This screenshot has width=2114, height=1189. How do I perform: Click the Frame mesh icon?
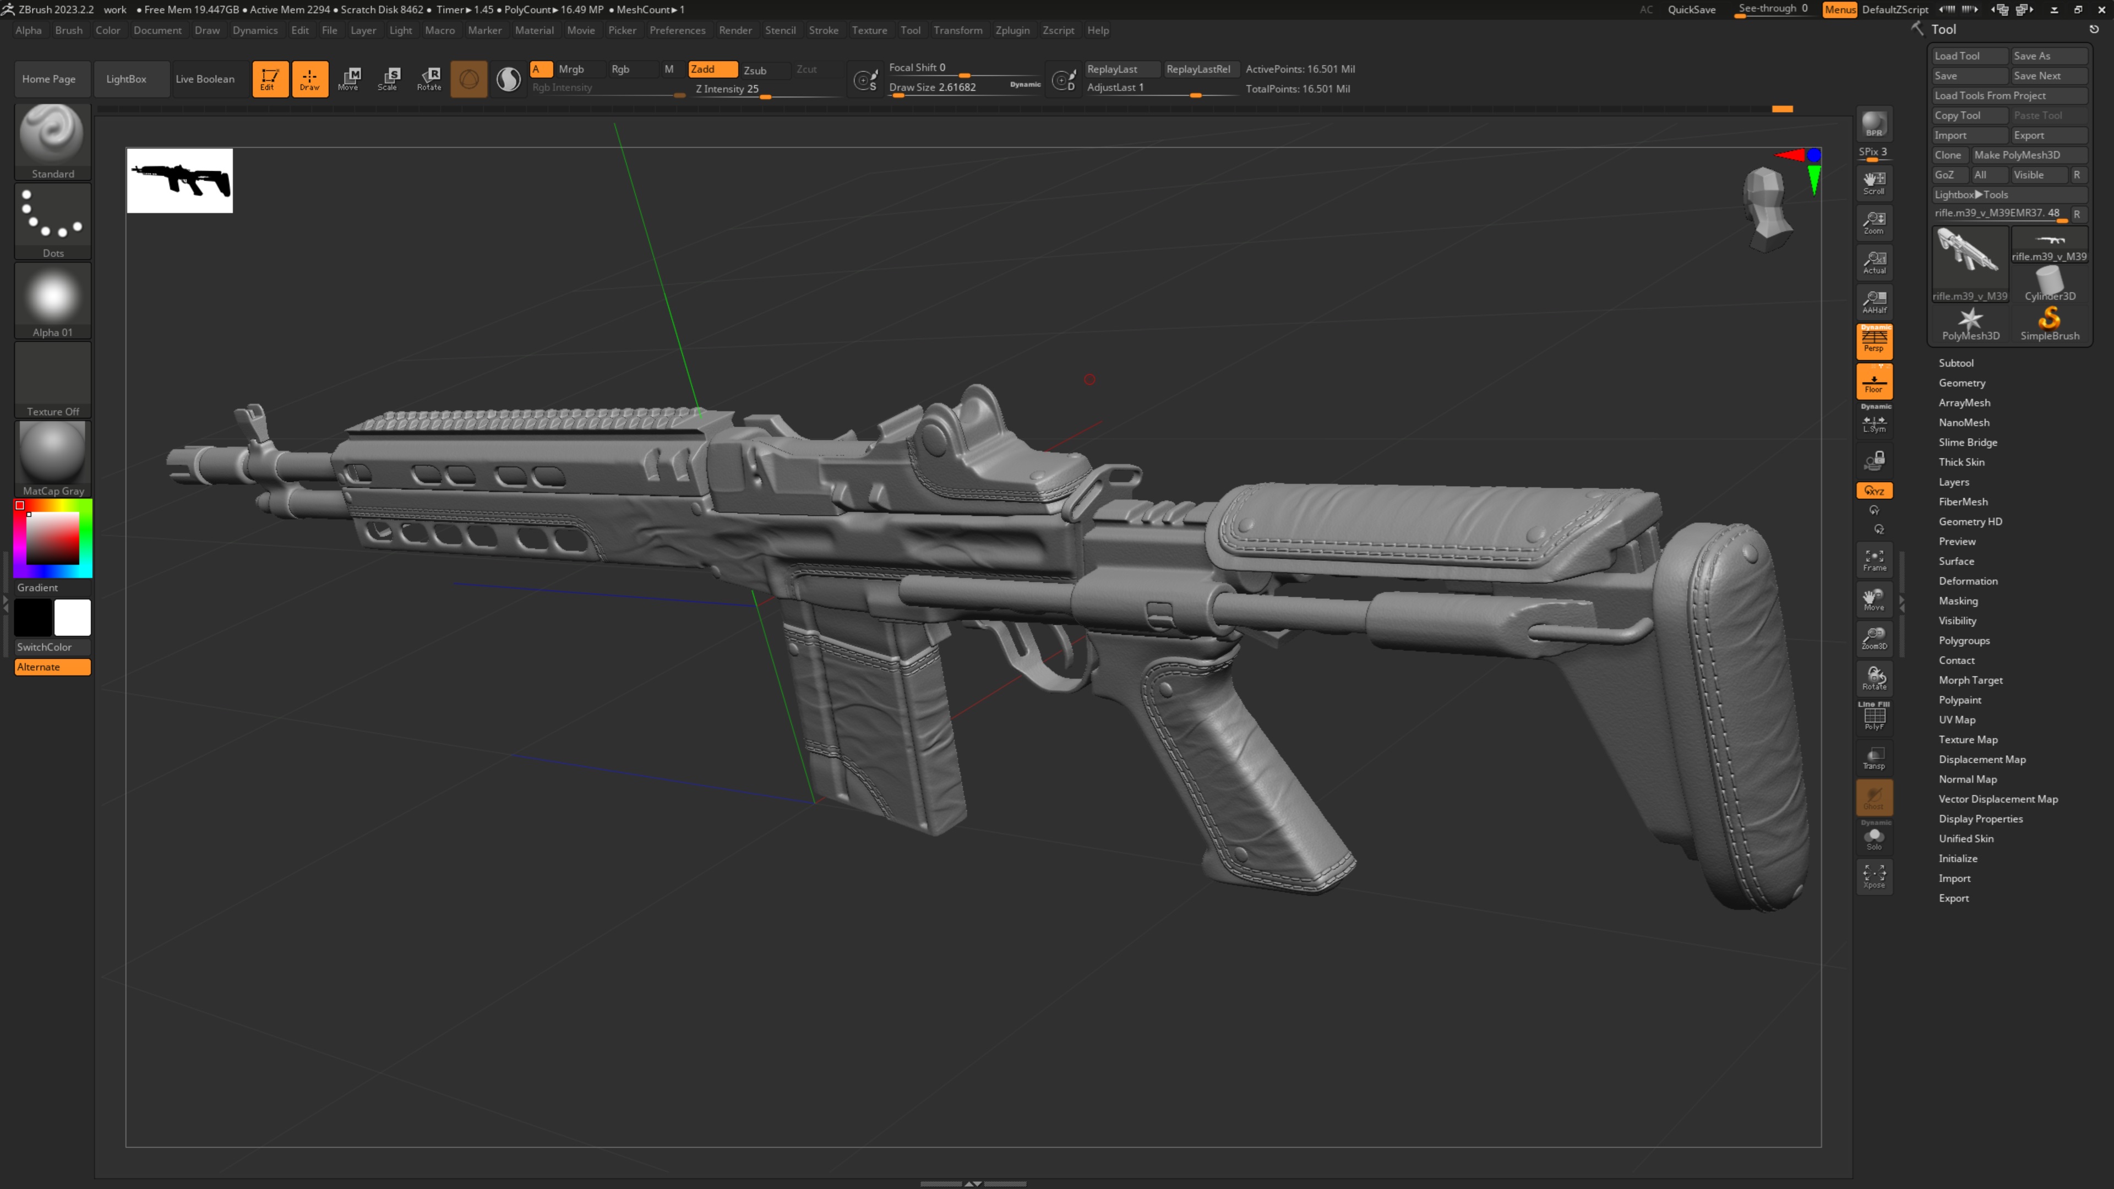tap(1875, 560)
